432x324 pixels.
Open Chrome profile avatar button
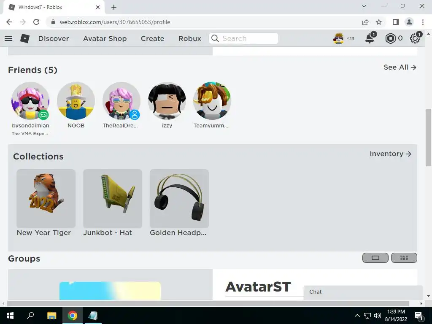(x=409, y=22)
